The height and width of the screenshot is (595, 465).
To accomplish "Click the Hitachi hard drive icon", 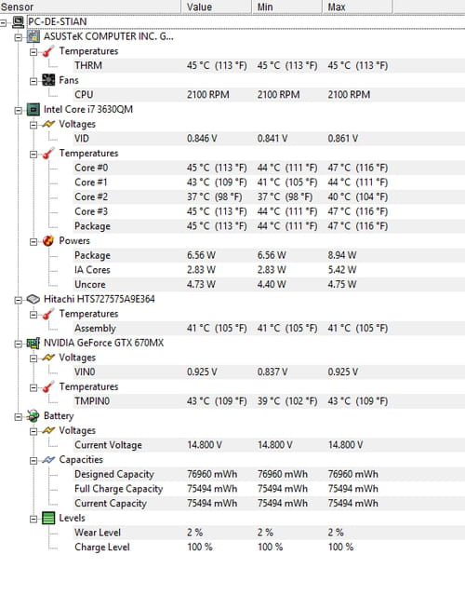I will (x=33, y=300).
